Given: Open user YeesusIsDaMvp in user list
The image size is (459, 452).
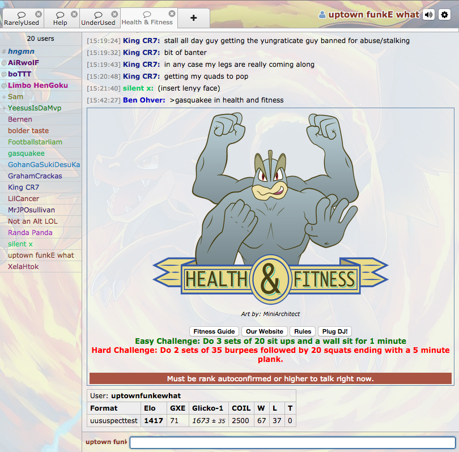Looking at the screenshot, I should click(x=41, y=108).
